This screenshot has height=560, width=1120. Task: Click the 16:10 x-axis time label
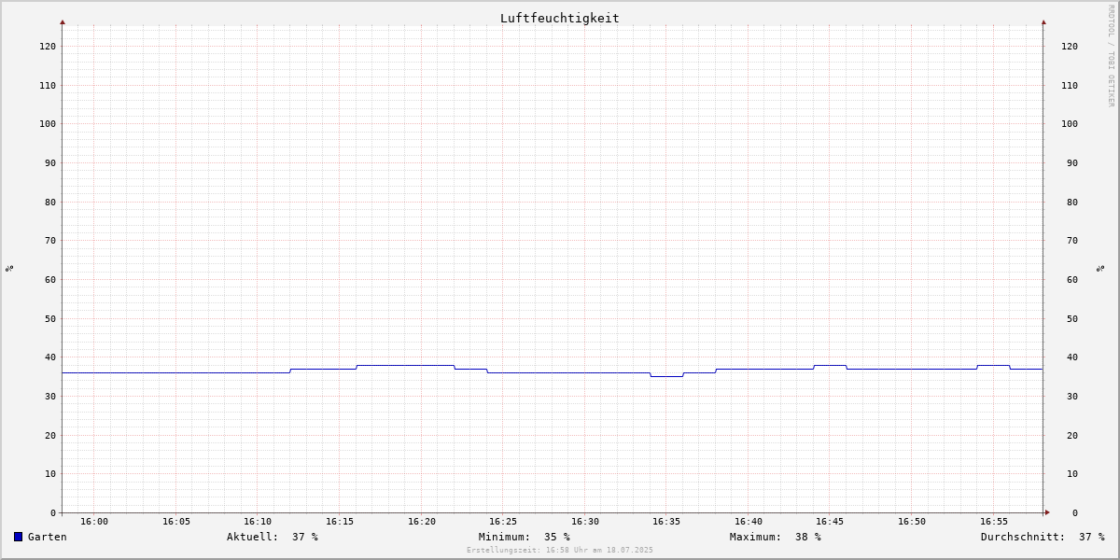(x=258, y=522)
